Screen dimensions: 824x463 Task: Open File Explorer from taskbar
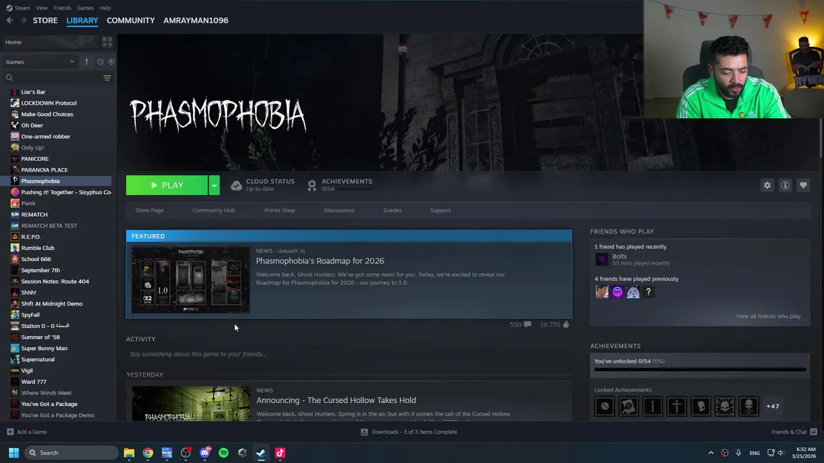pyautogui.click(x=129, y=453)
